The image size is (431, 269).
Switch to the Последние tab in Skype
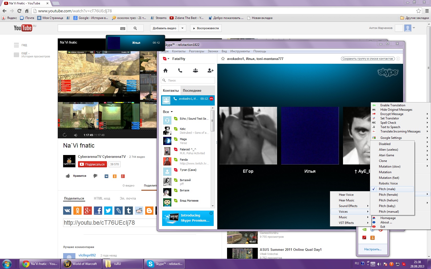tap(192, 90)
